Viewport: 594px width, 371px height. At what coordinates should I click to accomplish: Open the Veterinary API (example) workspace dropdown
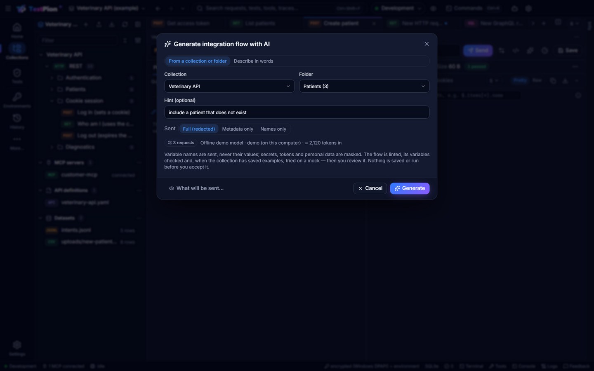(106, 8)
